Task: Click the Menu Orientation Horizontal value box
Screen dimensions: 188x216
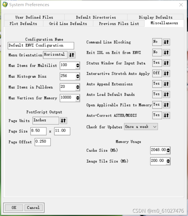Action: pos(55,55)
